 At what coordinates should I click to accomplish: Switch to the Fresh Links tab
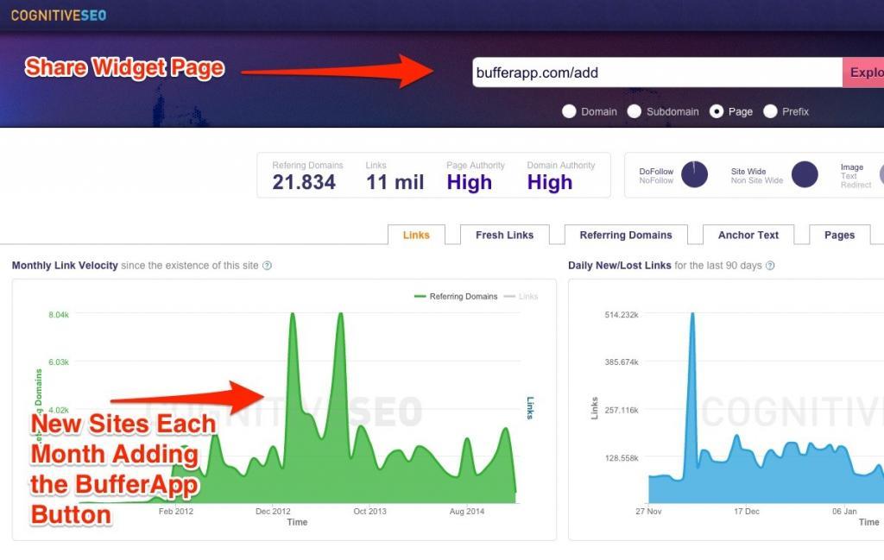[x=504, y=235]
